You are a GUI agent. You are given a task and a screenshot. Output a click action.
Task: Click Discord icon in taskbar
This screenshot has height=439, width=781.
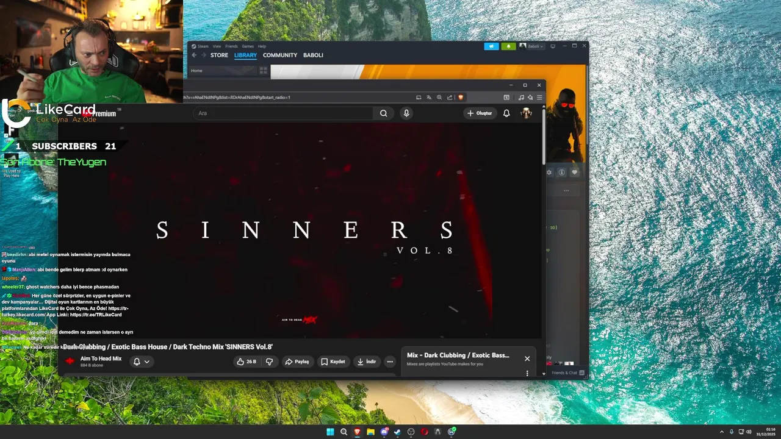pyautogui.click(x=384, y=432)
